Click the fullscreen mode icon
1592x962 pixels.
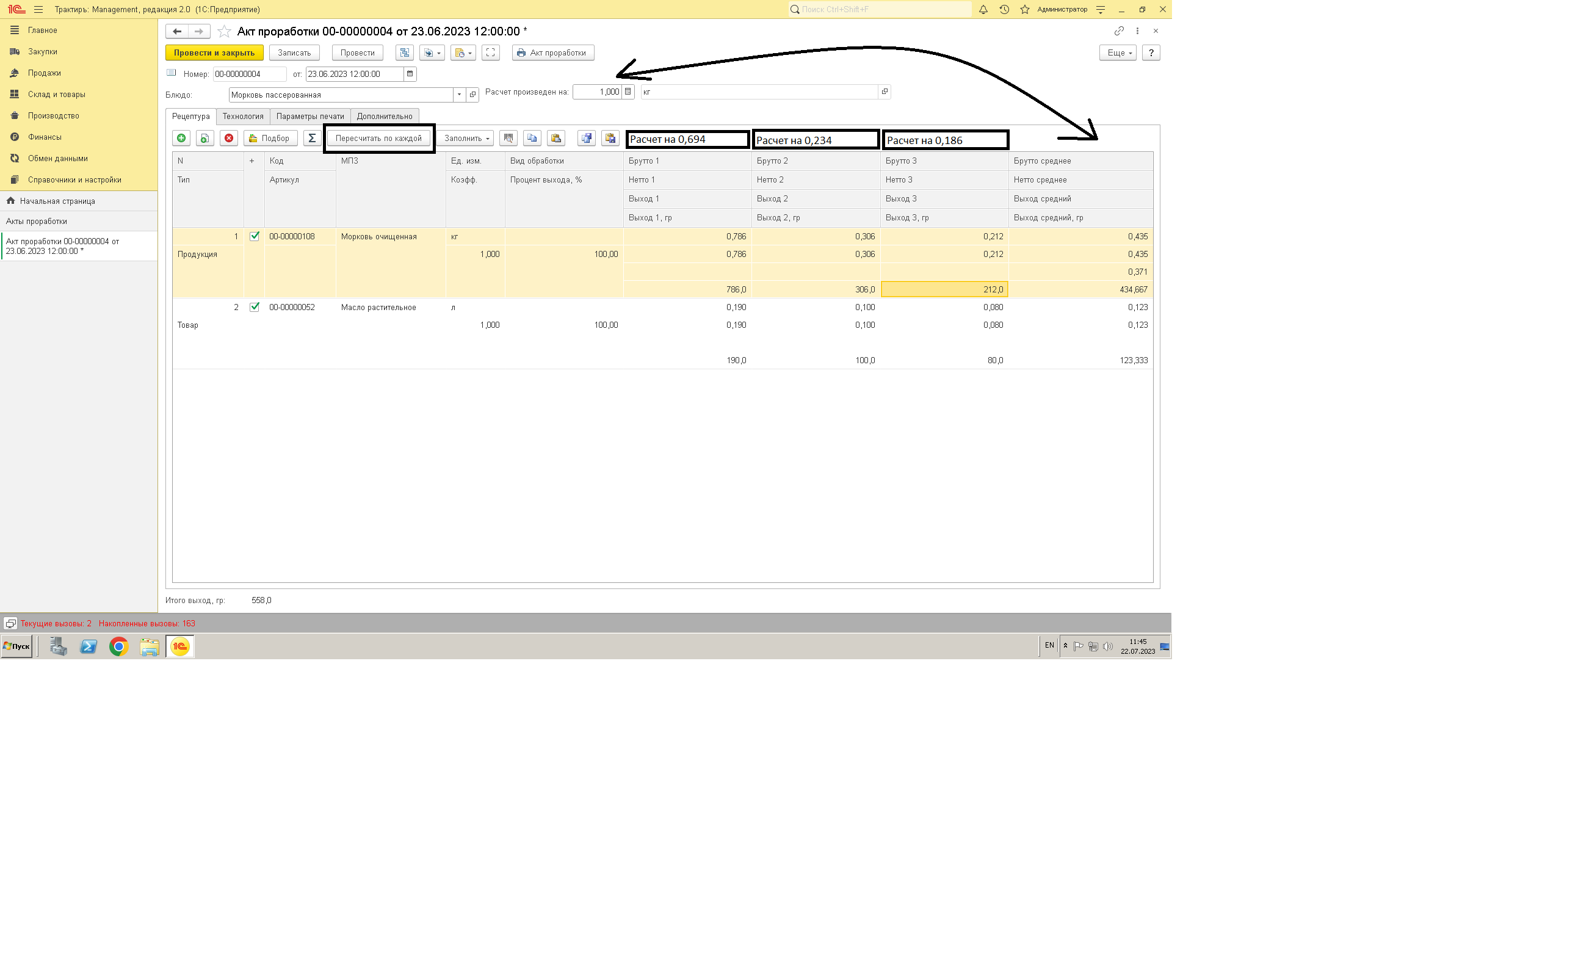(x=490, y=53)
